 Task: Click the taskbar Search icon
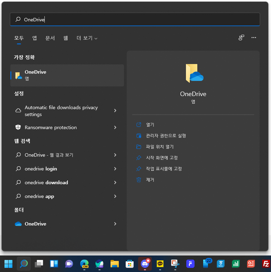pyautogui.click(x=24, y=264)
